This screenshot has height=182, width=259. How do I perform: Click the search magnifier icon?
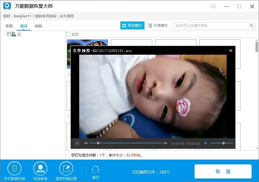(x=252, y=26)
